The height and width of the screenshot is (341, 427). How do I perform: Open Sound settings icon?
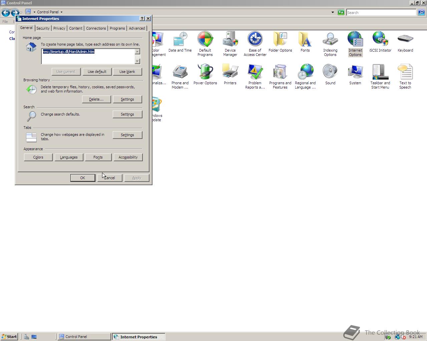click(330, 75)
